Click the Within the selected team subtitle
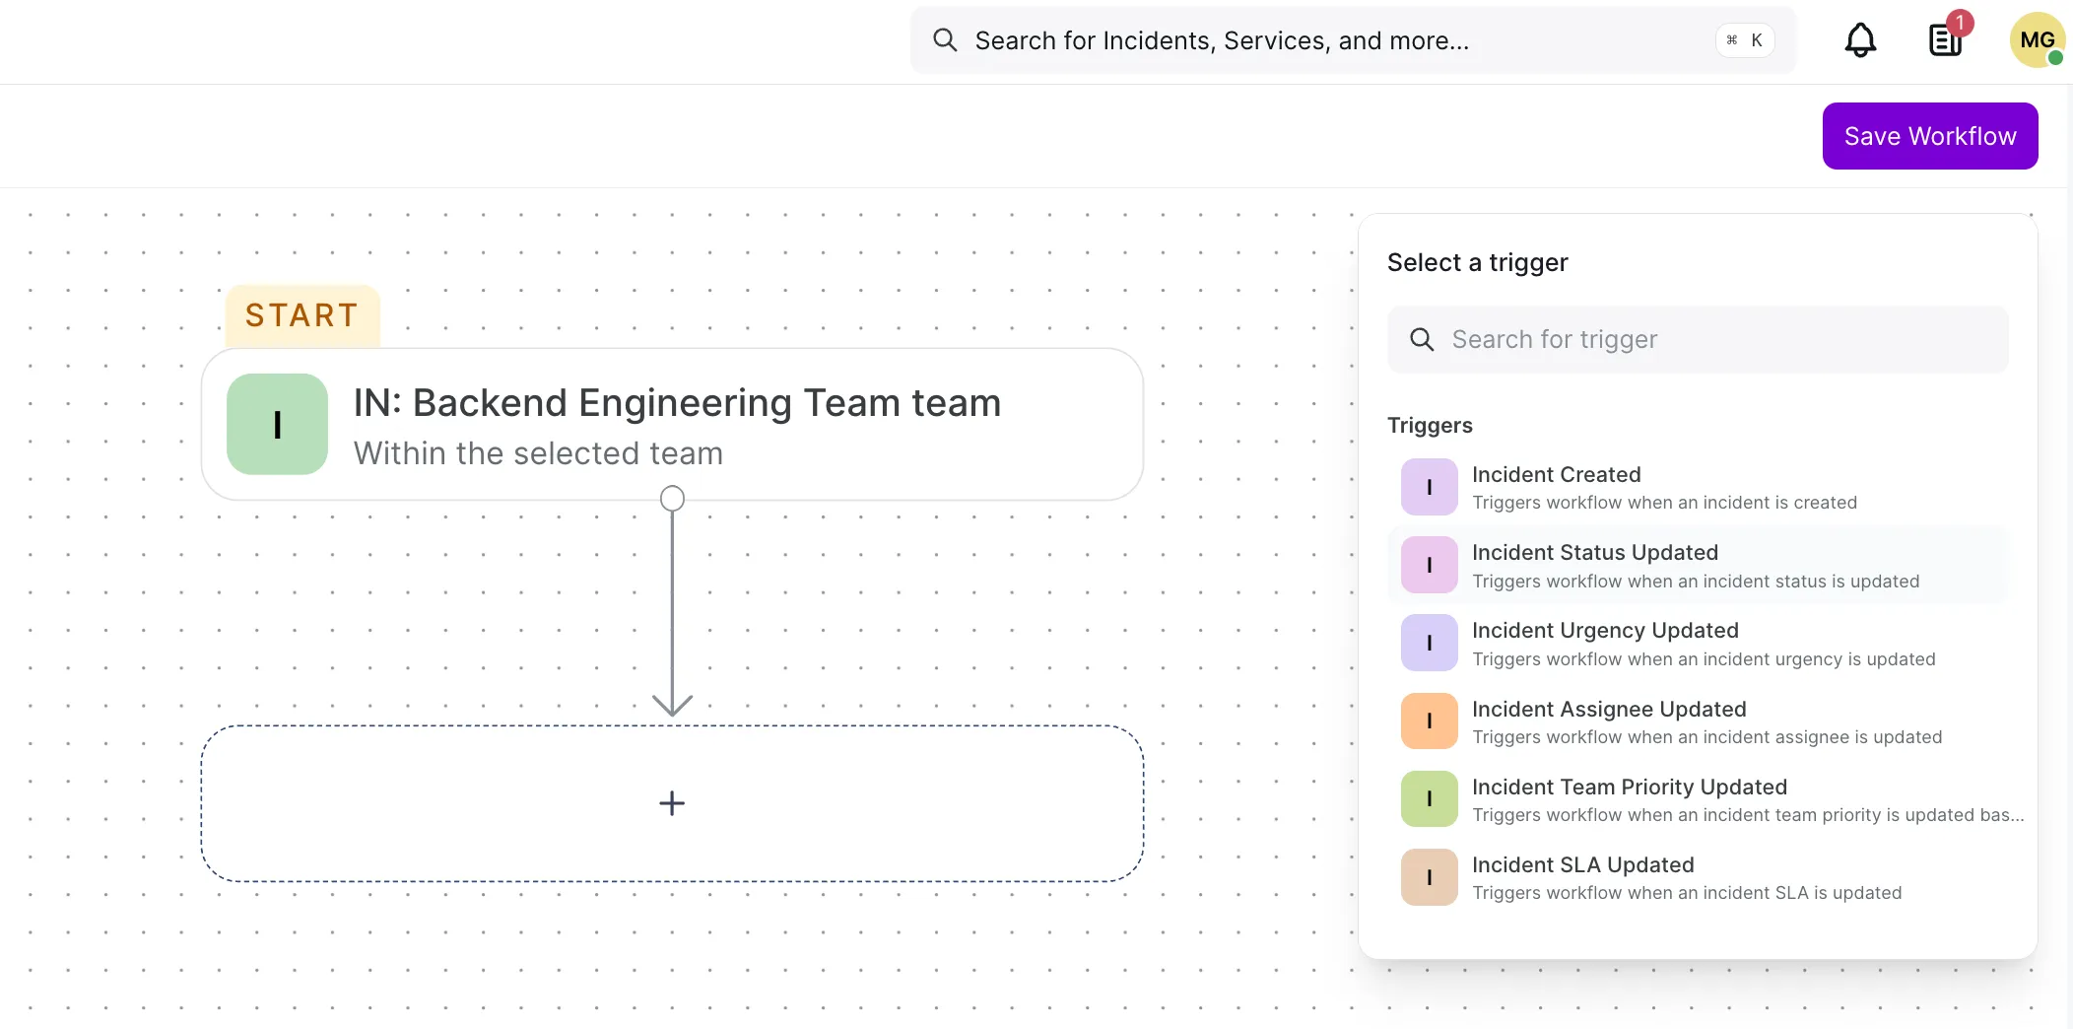 [x=538, y=453]
